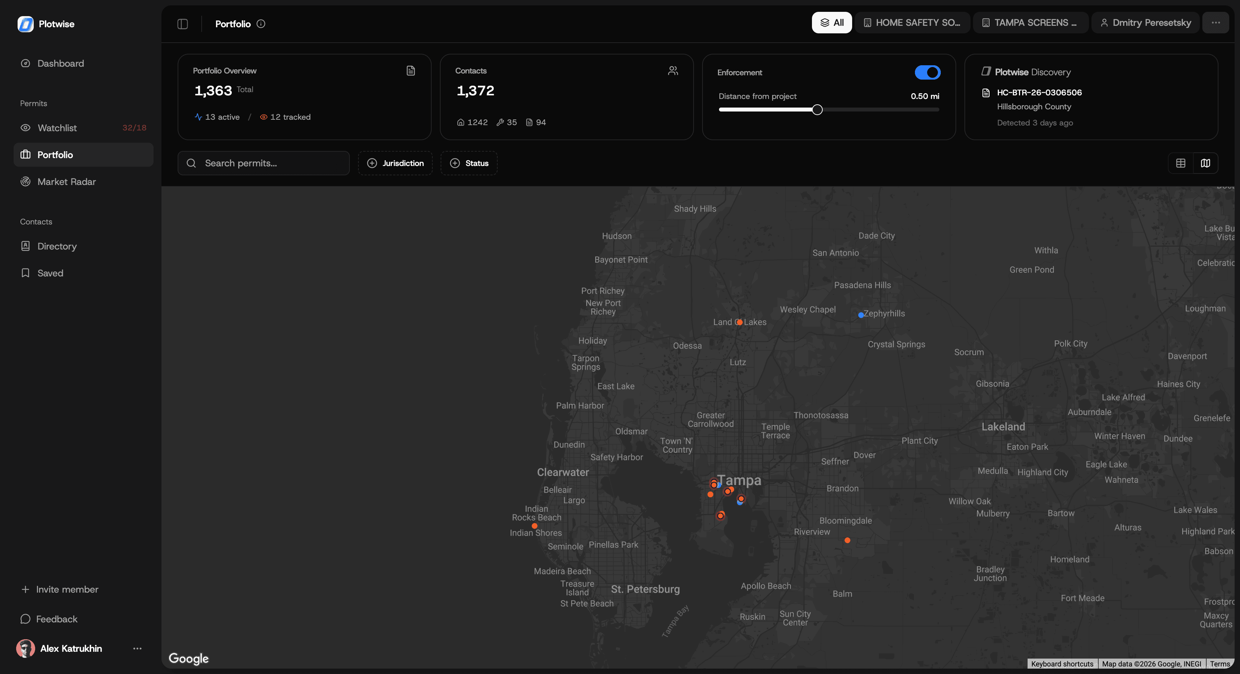This screenshot has width=1240, height=674.
Task: Collapse the sidebar with the panel icon
Action: tap(182, 24)
